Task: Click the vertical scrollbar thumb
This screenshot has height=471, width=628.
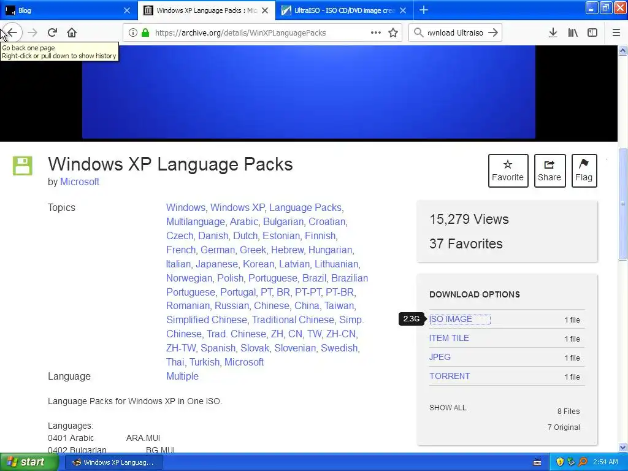Action: tap(623, 204)
